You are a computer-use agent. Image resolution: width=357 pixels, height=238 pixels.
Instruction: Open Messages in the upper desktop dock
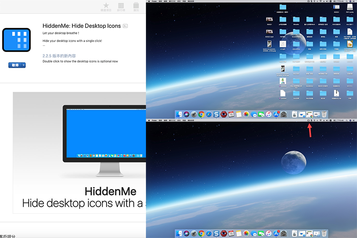coord(253,115)
